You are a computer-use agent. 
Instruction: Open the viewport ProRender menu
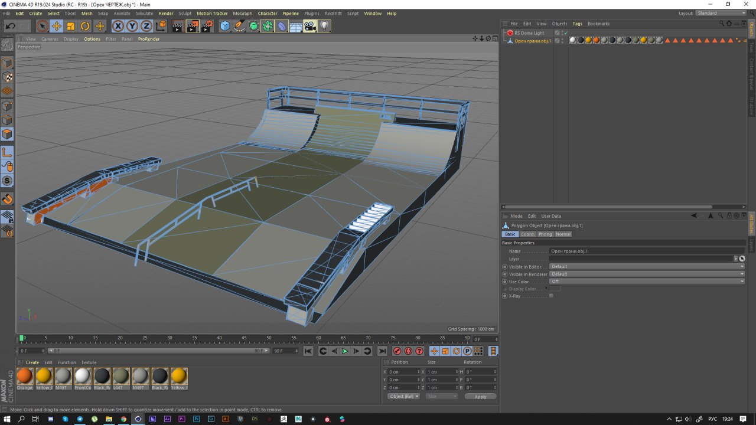[149, 39]
